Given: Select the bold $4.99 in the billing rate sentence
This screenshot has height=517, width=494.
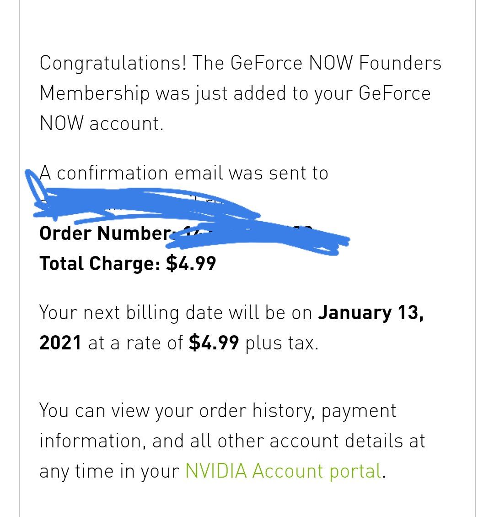Looking at the screenshot, I should pos(214,343).
